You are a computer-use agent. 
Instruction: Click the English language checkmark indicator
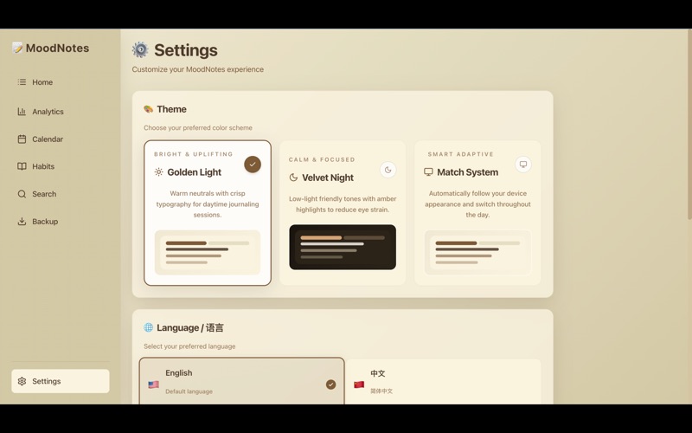pos(330,385)
